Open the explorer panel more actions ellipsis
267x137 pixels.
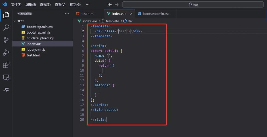[67, 14]
